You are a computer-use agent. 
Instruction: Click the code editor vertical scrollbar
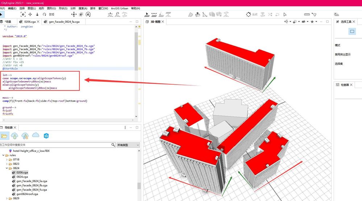[x=136, y=51]
